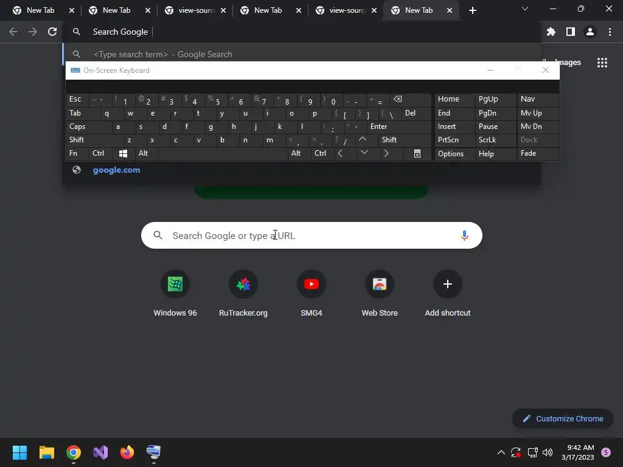623x467 pixels.
Task: Click the context menu key on keyboard
Action: coord(417,153)
